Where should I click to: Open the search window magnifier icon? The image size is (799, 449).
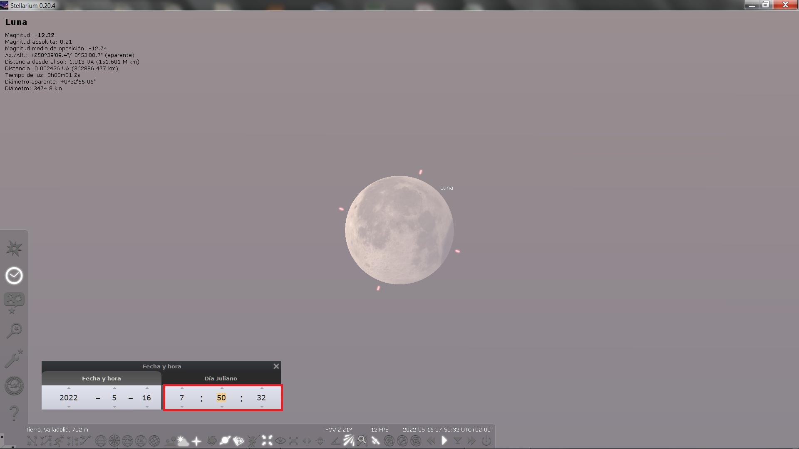pyautogui.click(x=14, y=331)
